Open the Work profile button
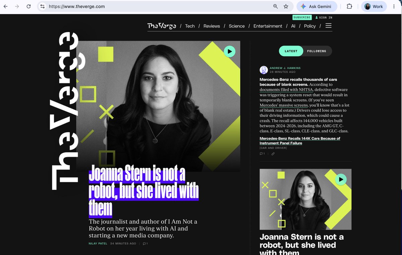 (x=374, y=6)
